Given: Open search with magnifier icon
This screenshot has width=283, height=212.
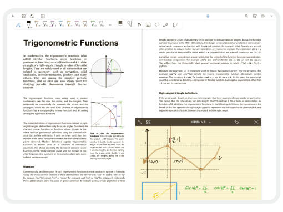Looking at the screenshot, I should 246,16.
